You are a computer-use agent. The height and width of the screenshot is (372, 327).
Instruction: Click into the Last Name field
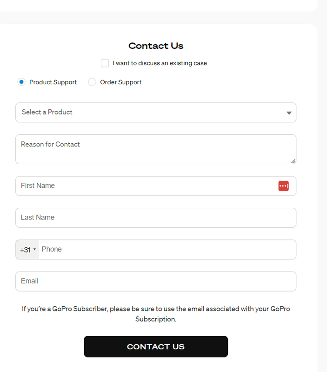pyautogui.click(x=156, y=218)
